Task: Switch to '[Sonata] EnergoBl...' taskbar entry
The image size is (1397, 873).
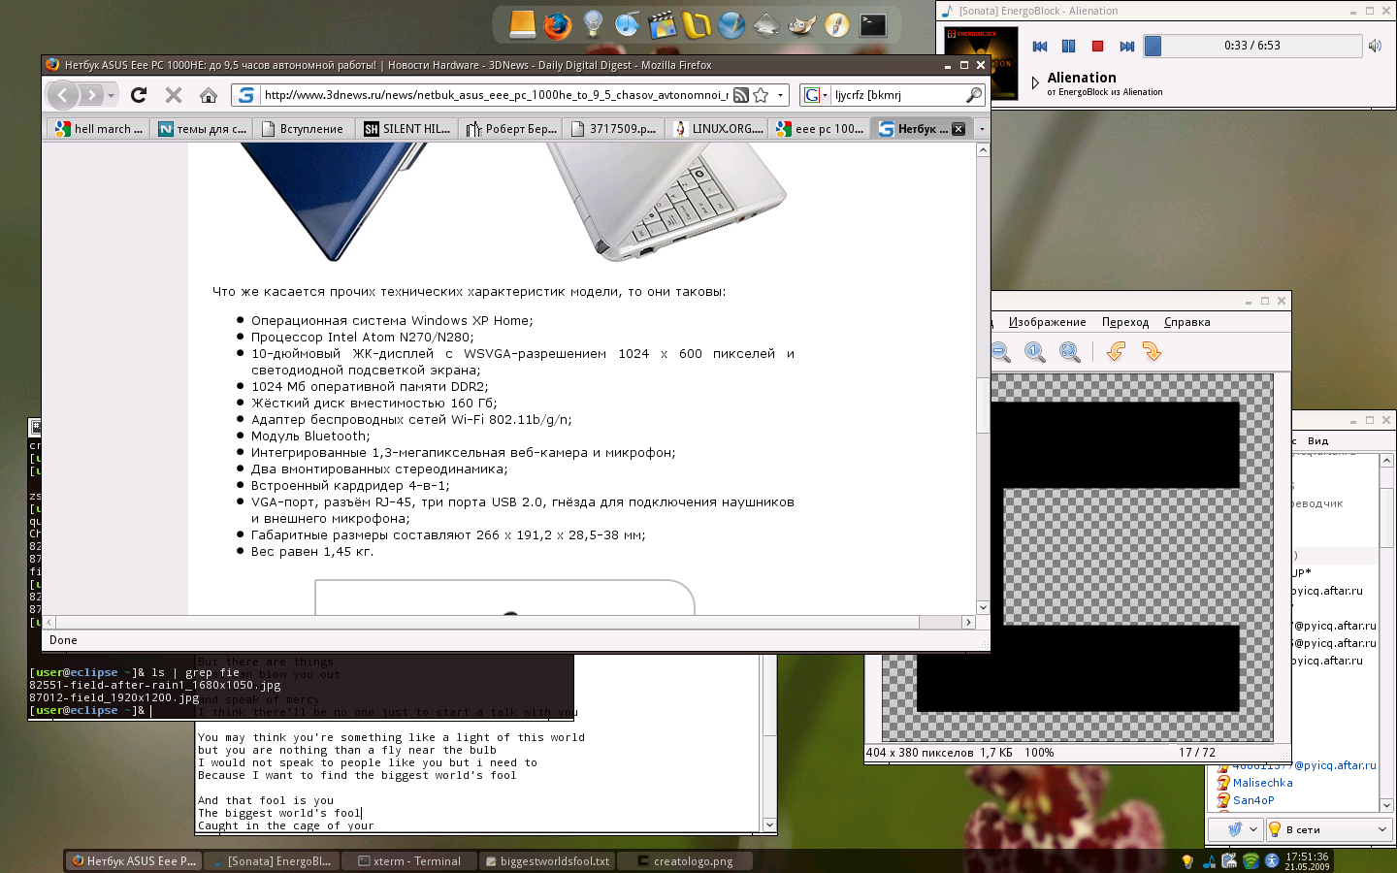Action: pyautogui.click(x=271, y=861)
